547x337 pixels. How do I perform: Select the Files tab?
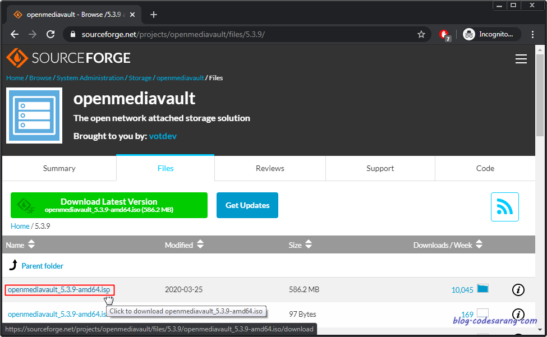tap(166, 168)
